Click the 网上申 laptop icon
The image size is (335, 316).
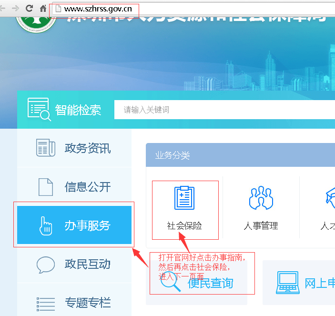click(x=287, y=283)
